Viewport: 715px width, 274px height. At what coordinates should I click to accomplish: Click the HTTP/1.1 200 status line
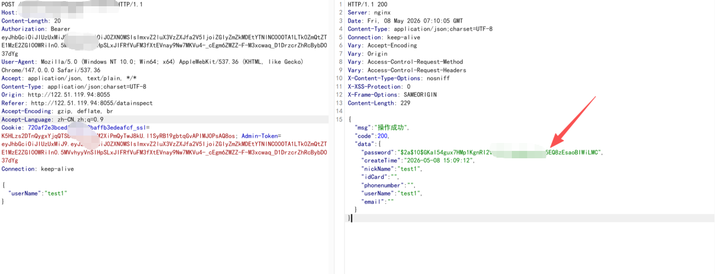(369, 5)
